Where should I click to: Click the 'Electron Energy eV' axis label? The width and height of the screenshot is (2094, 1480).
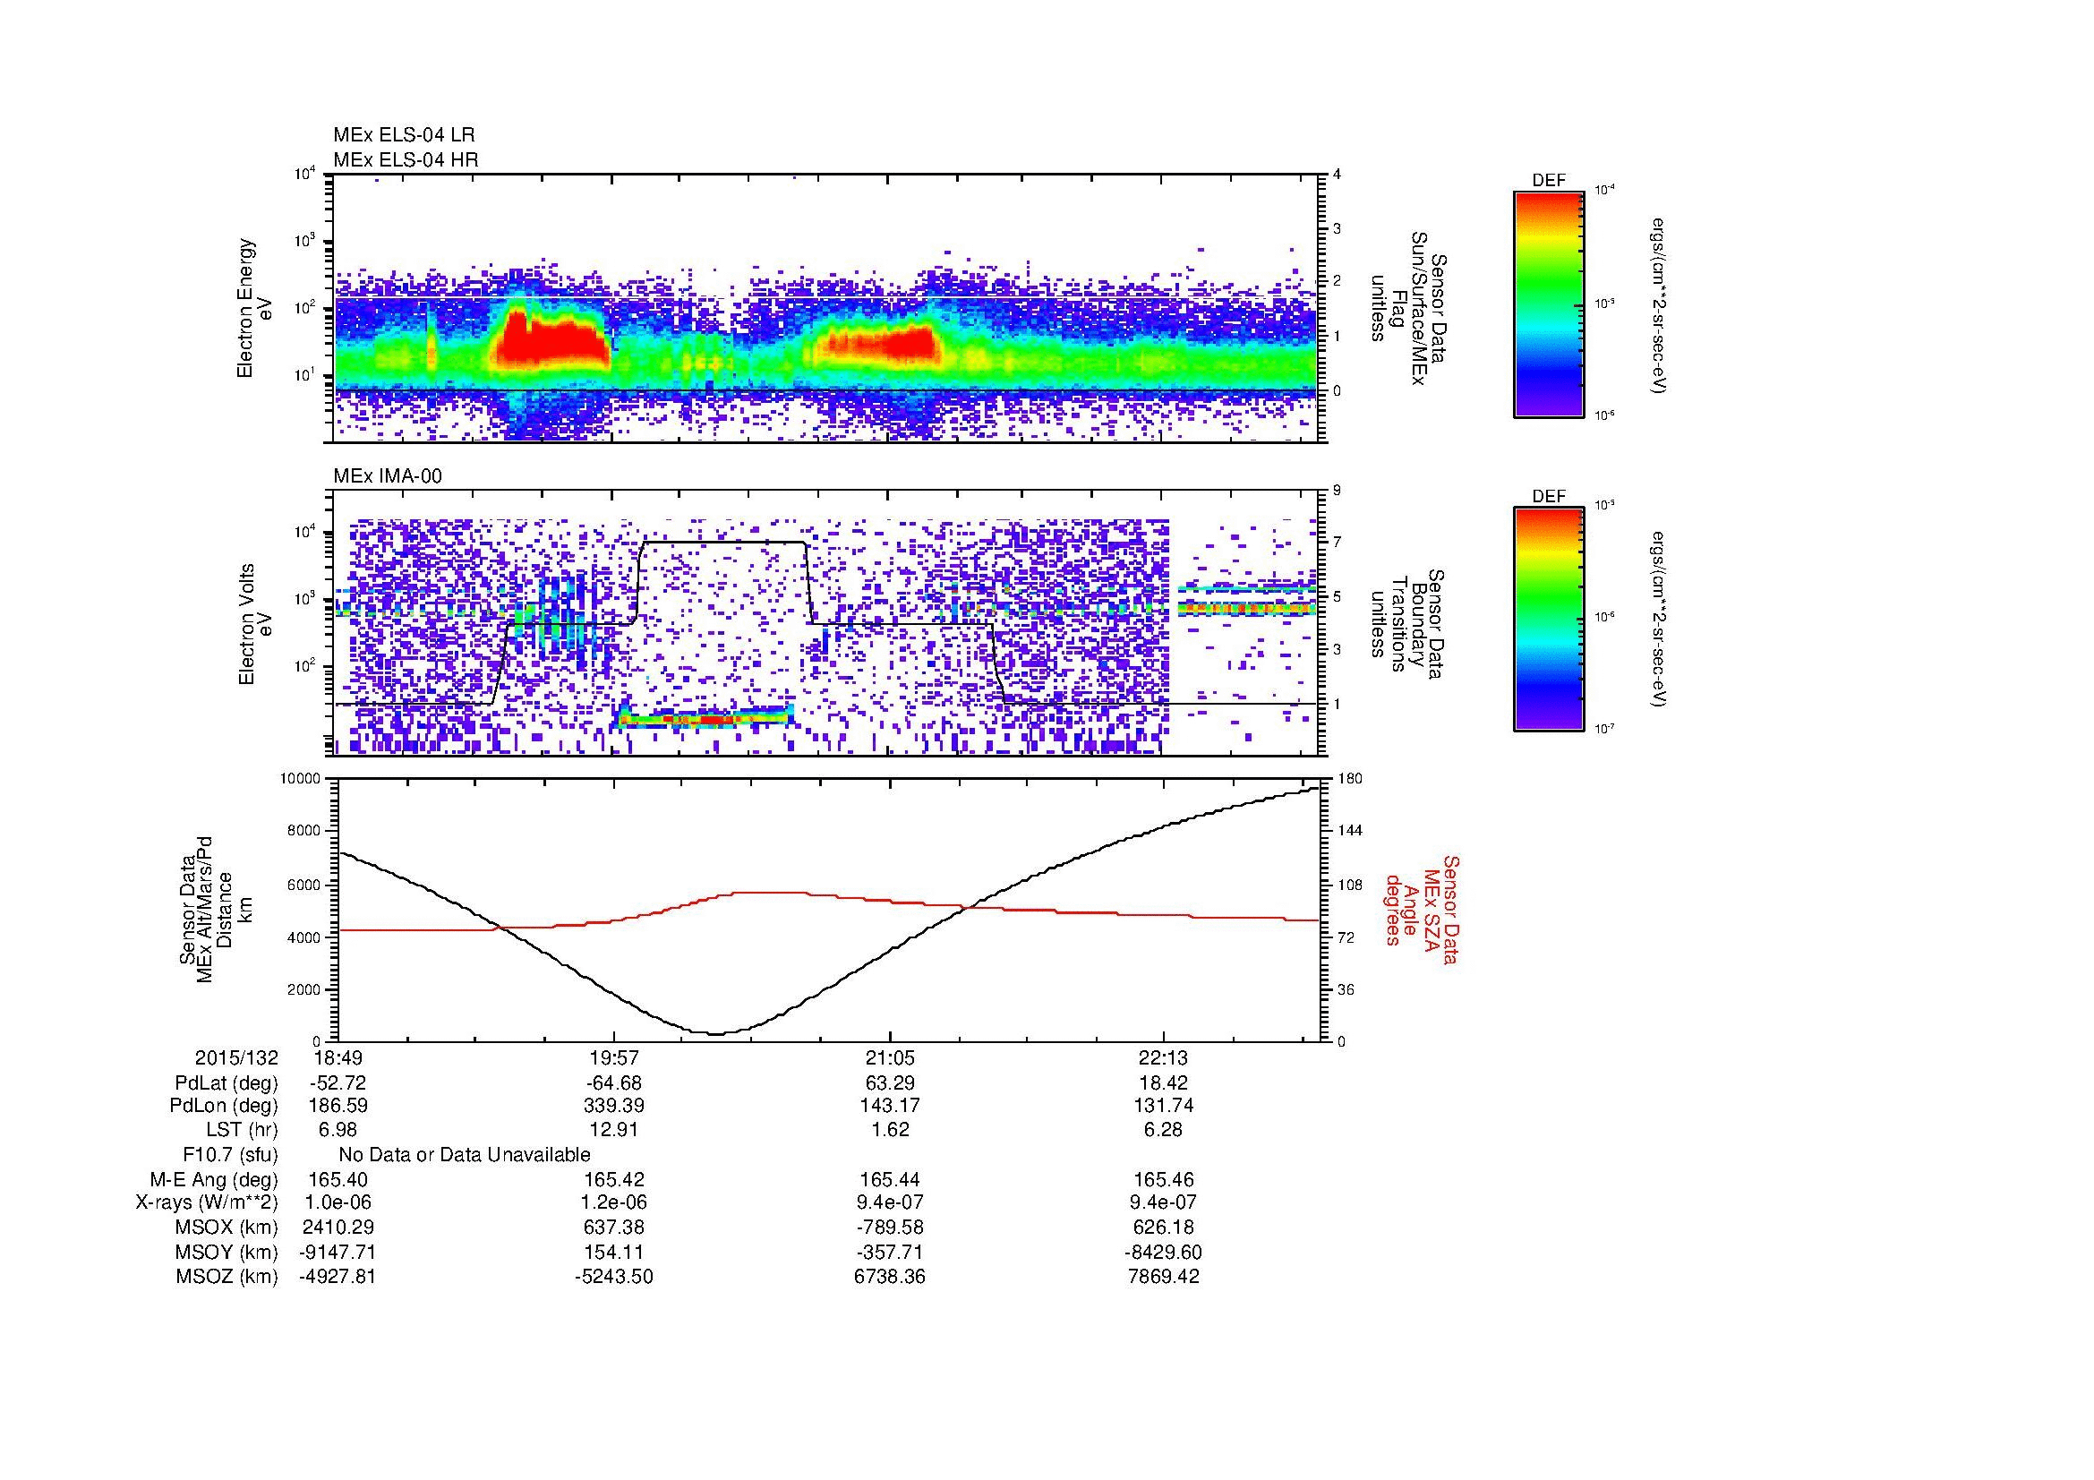pyautogui.click(x=255, y=308)
